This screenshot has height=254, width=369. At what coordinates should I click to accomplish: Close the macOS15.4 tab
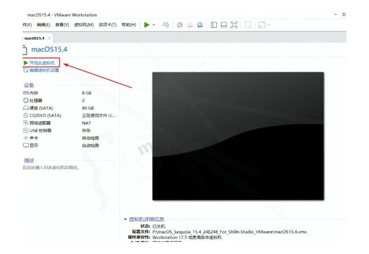[x=49, y=38]
